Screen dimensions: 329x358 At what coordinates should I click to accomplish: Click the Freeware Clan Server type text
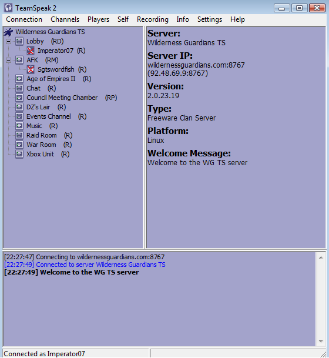coord(182,118)
